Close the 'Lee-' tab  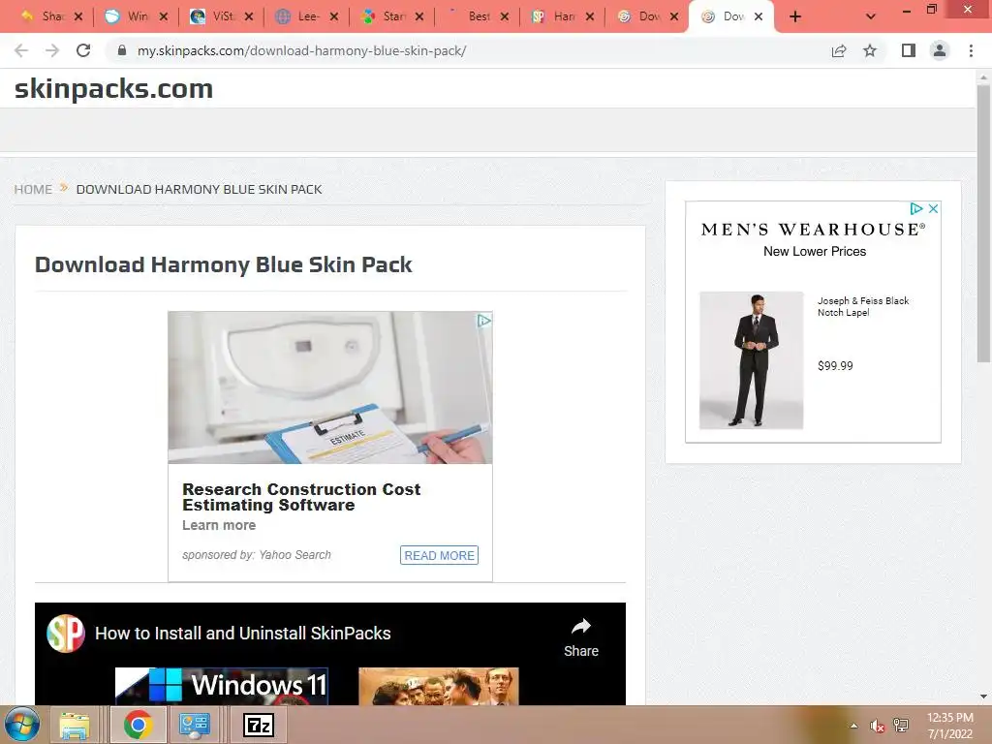tap(334, 17)
